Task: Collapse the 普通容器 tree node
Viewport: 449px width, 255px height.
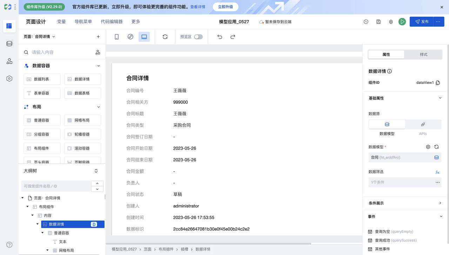Action: click(43, 233)
